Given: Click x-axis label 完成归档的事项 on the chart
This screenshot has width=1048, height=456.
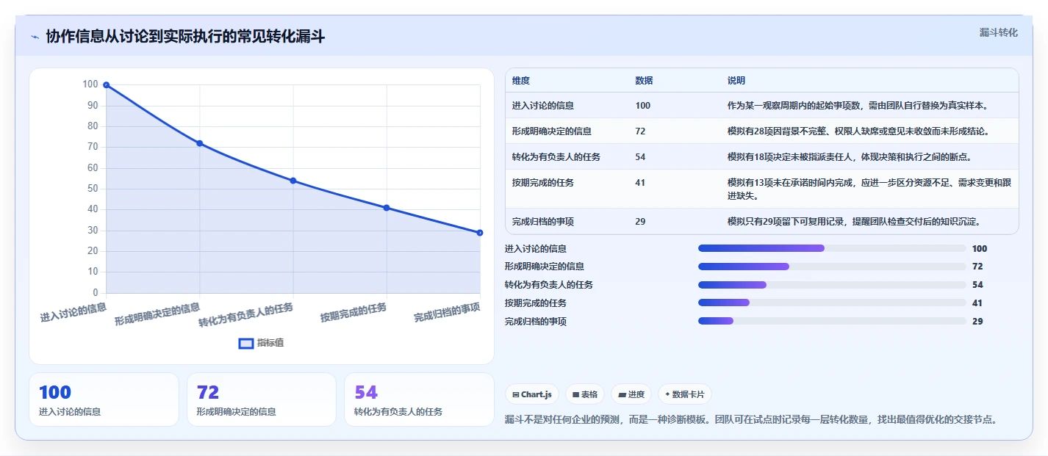Looking at the screenshot, I should coord(447,312).
